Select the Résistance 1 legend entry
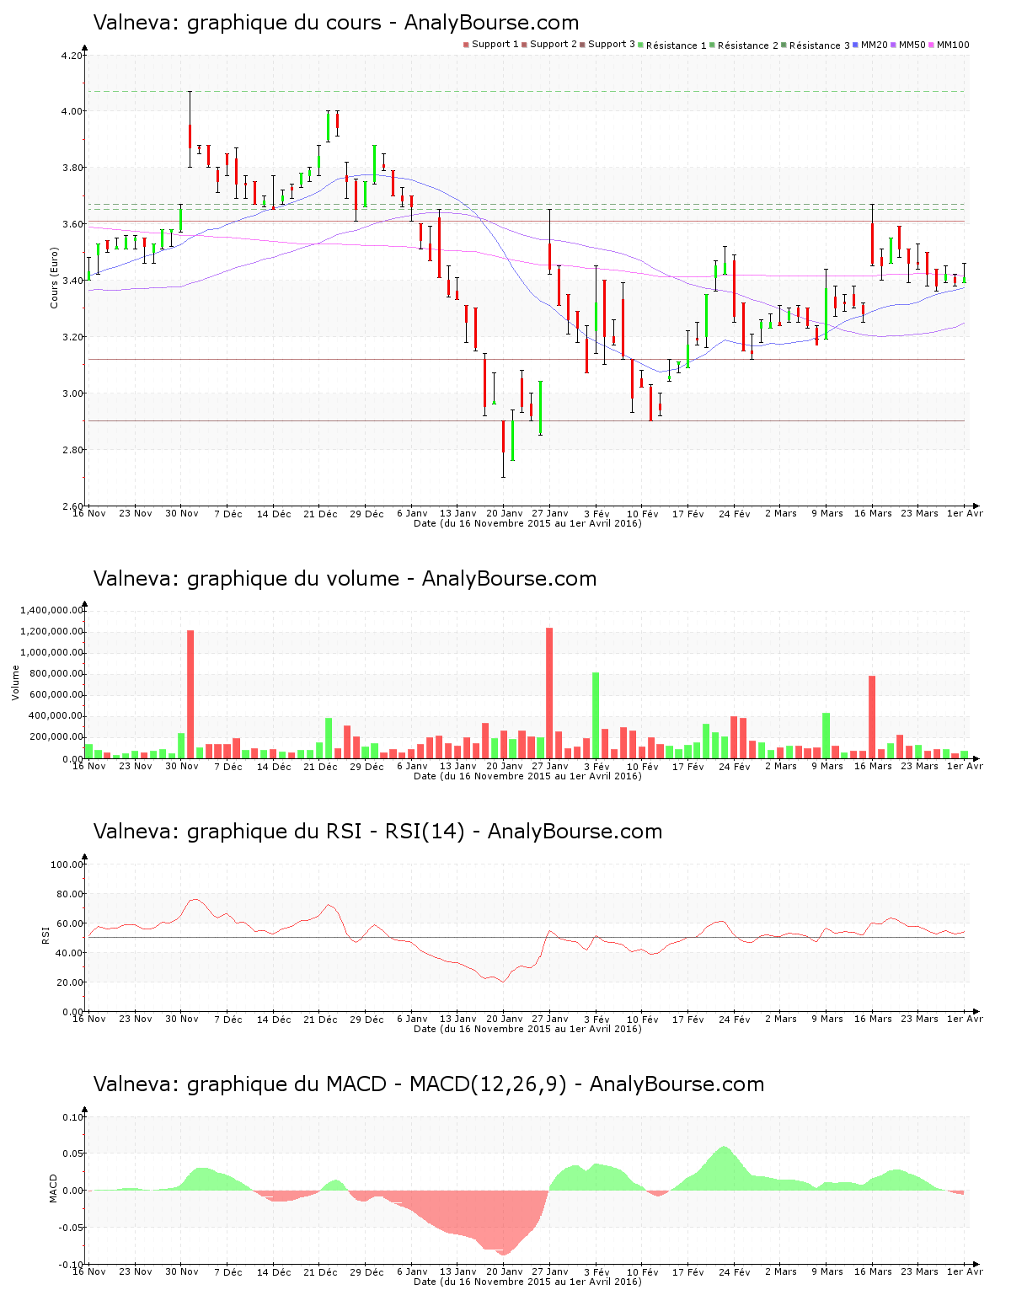The image size is (1011, 1306). [672, 45]
